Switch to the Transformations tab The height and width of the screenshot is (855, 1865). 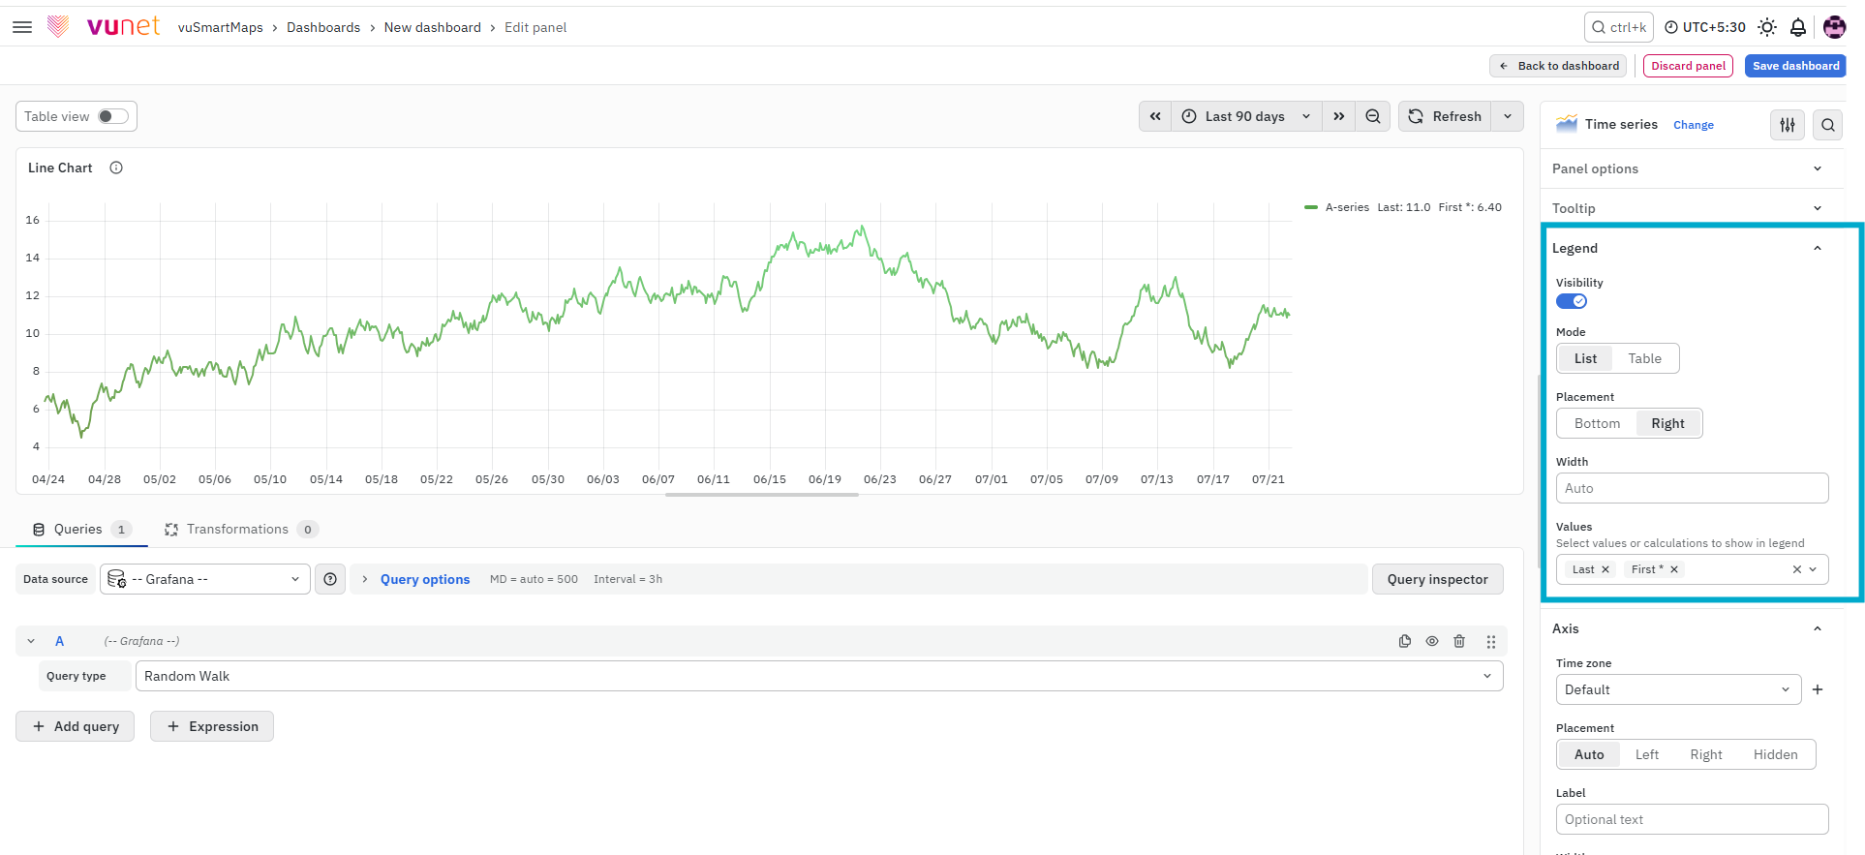point(239,529)
